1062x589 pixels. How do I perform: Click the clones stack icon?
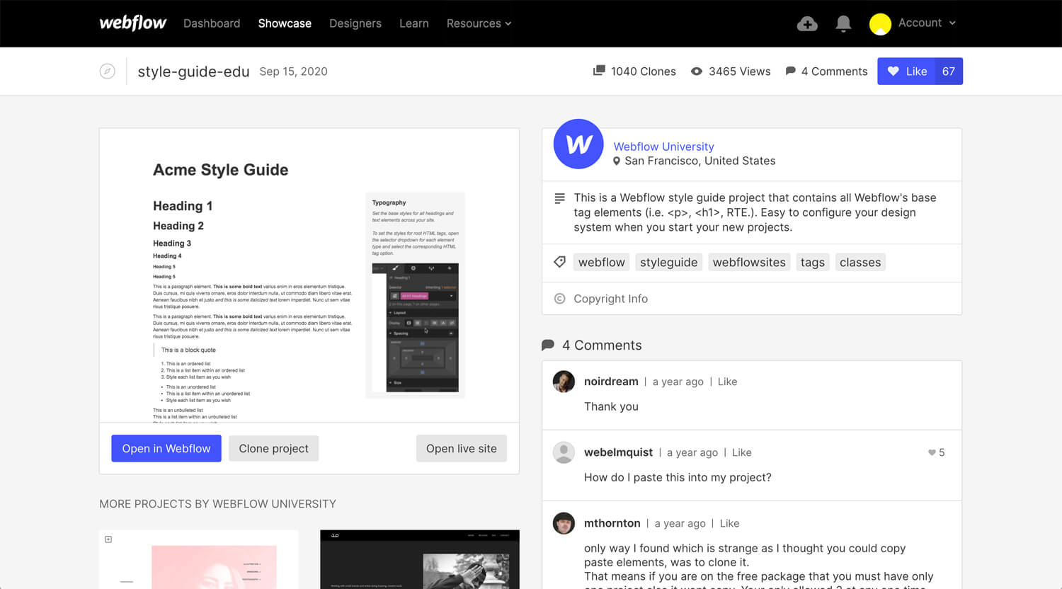click(599, 71)
